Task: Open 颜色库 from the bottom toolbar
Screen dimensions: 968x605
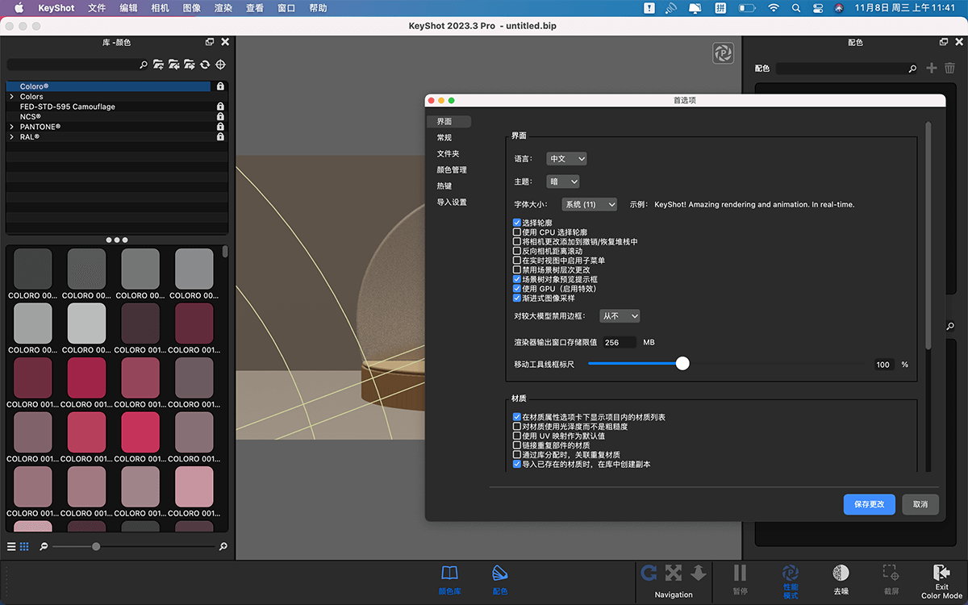Action: (449, 580)
